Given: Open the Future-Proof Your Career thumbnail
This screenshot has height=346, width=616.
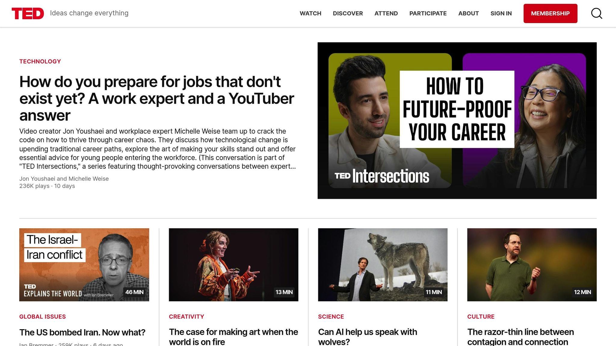Looking at the screenshot, I should [457, 120].
